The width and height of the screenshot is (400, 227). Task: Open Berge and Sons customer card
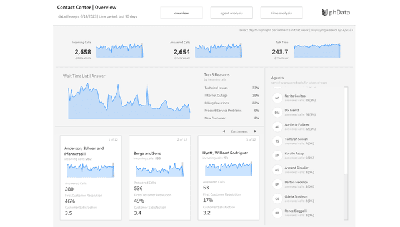160,178
